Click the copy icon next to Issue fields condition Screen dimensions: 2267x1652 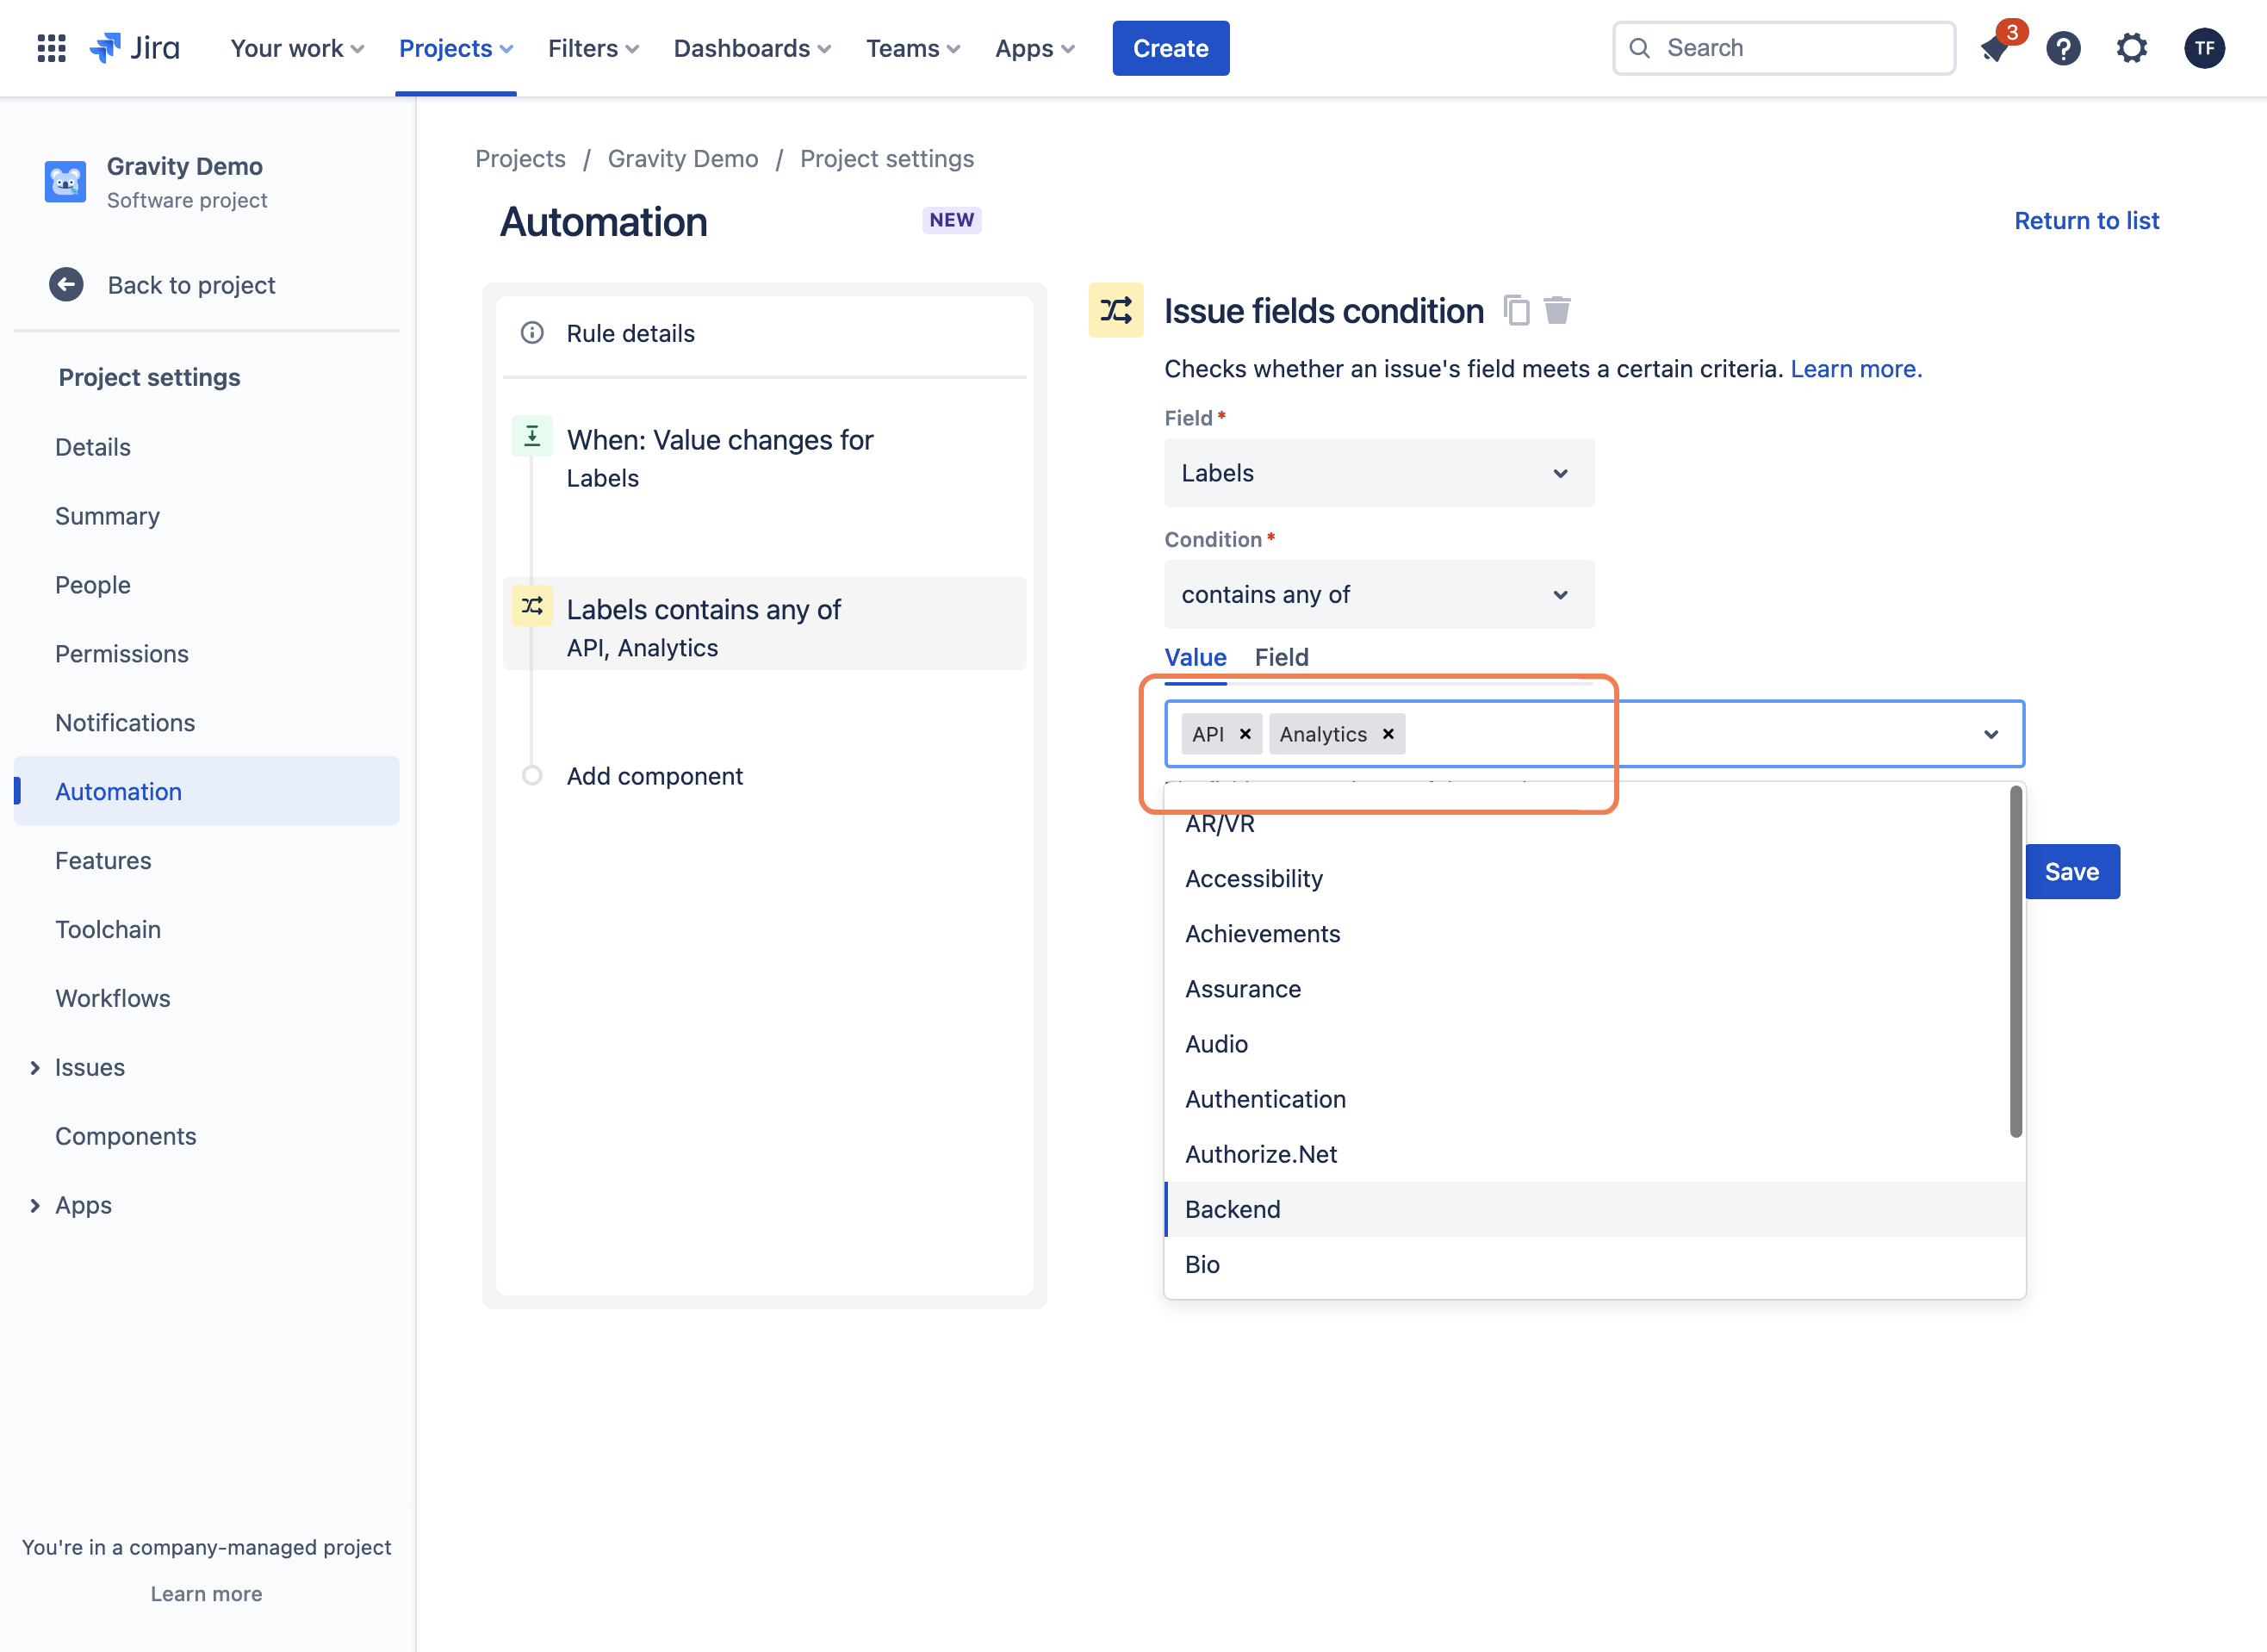1517,311
